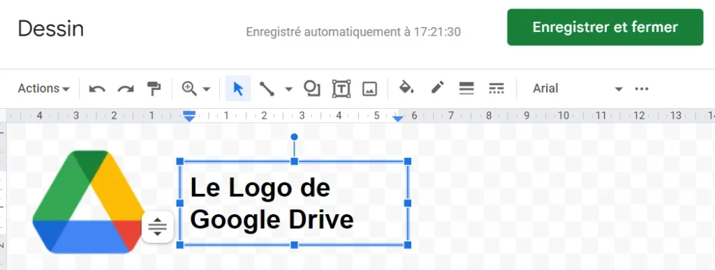Open the Border color pencil tool
Viewport: 715px width, 270px height.
pyautogui.click(x=437, y=87)
